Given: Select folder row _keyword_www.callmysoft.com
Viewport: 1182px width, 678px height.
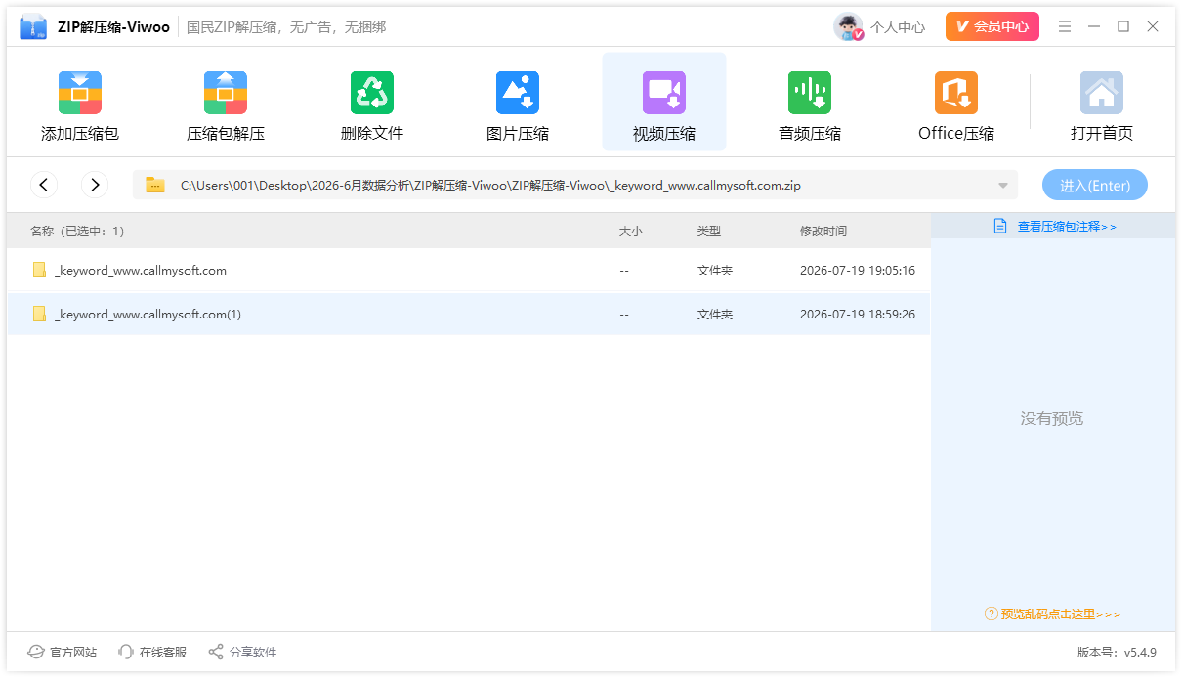Looking at the screenshot, I should (x=469, y=270).
